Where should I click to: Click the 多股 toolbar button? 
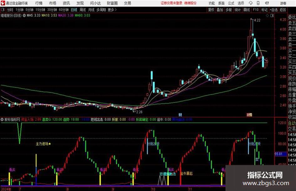tap(229, 10)
